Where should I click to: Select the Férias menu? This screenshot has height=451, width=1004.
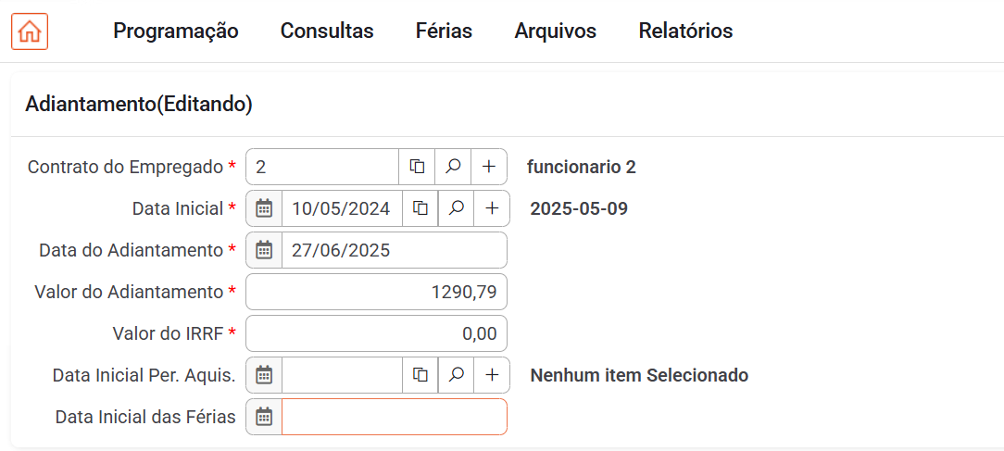click(x=444, y=31)
